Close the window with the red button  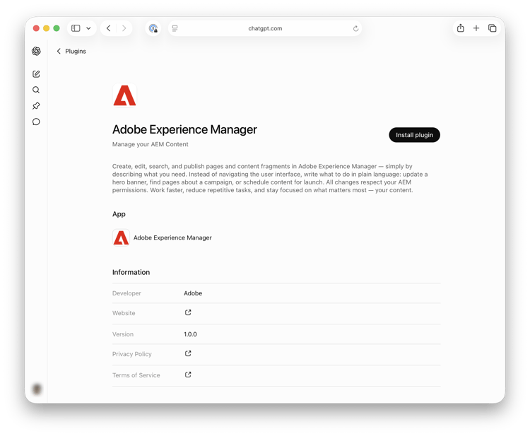[x=36, y=28]
